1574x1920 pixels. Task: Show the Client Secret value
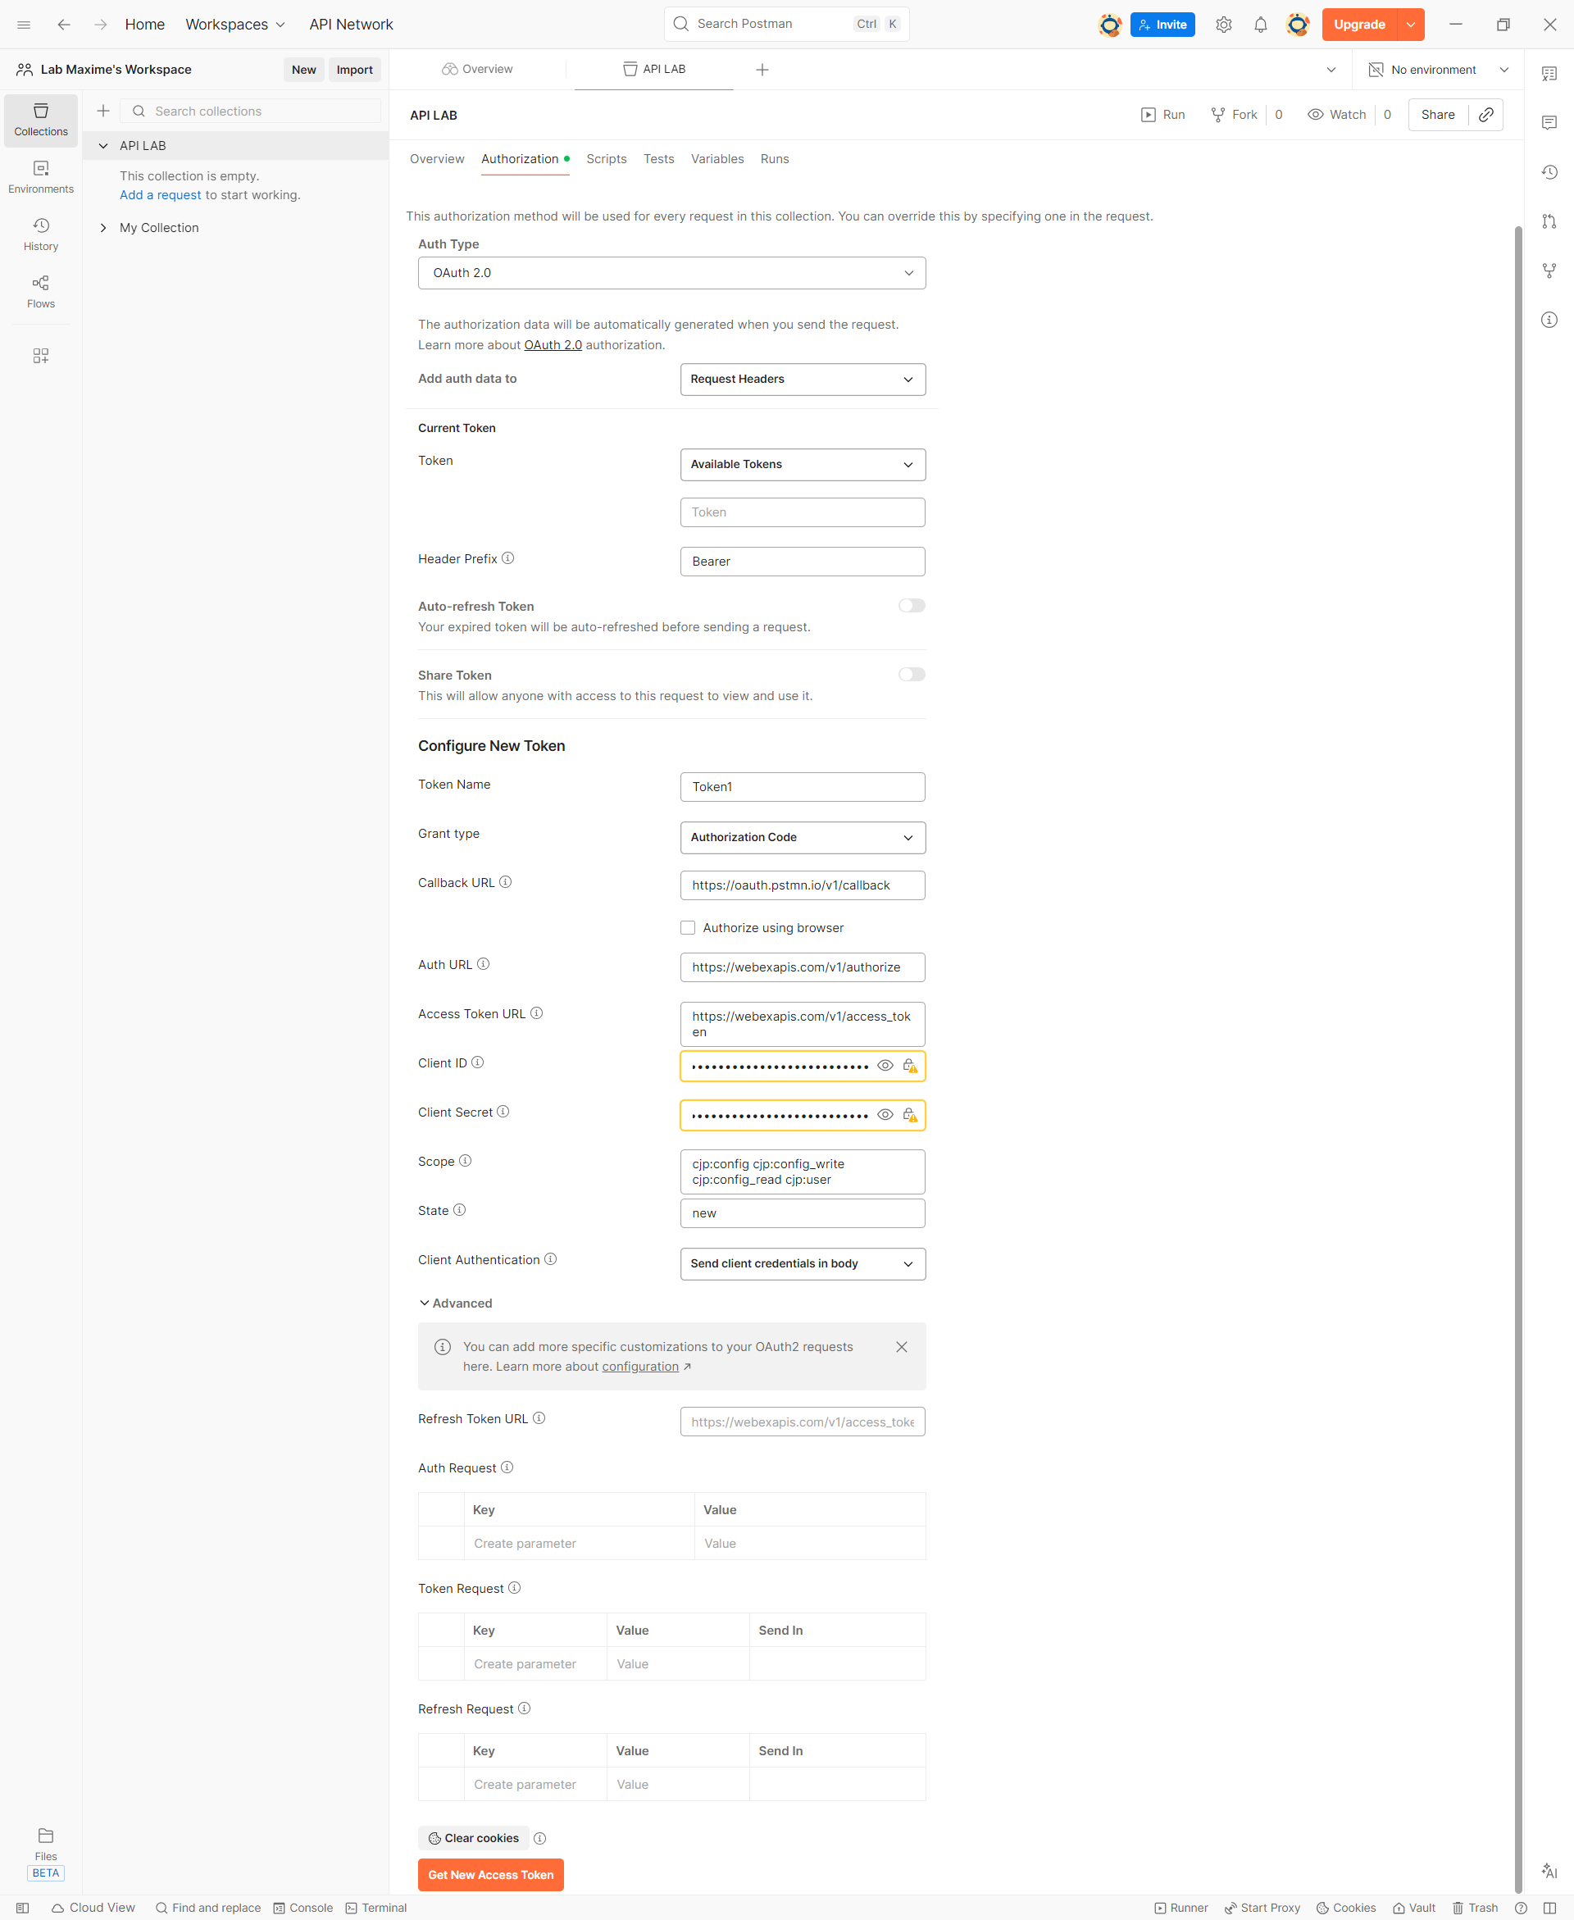click(x=885, y=1114)
